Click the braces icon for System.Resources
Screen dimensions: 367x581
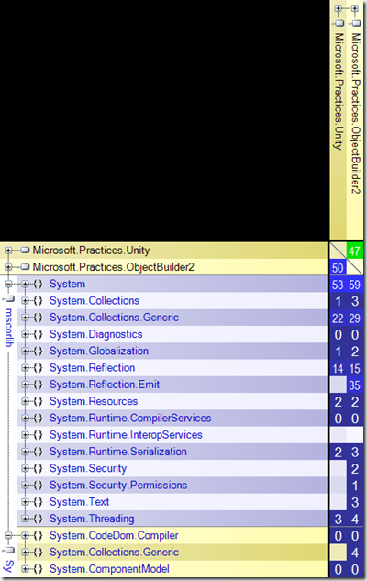click(38, 401)
